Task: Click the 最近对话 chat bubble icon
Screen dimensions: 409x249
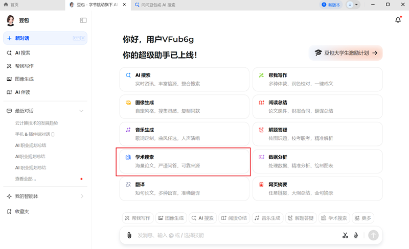Action: pos(9,111)
